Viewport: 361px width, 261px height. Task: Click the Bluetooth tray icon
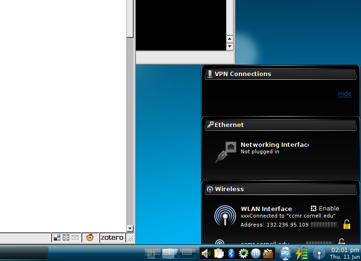(231, 253)
